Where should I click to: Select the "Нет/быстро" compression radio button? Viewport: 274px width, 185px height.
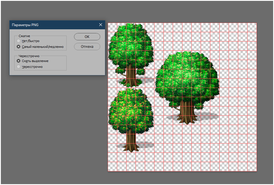coord(18,41)
